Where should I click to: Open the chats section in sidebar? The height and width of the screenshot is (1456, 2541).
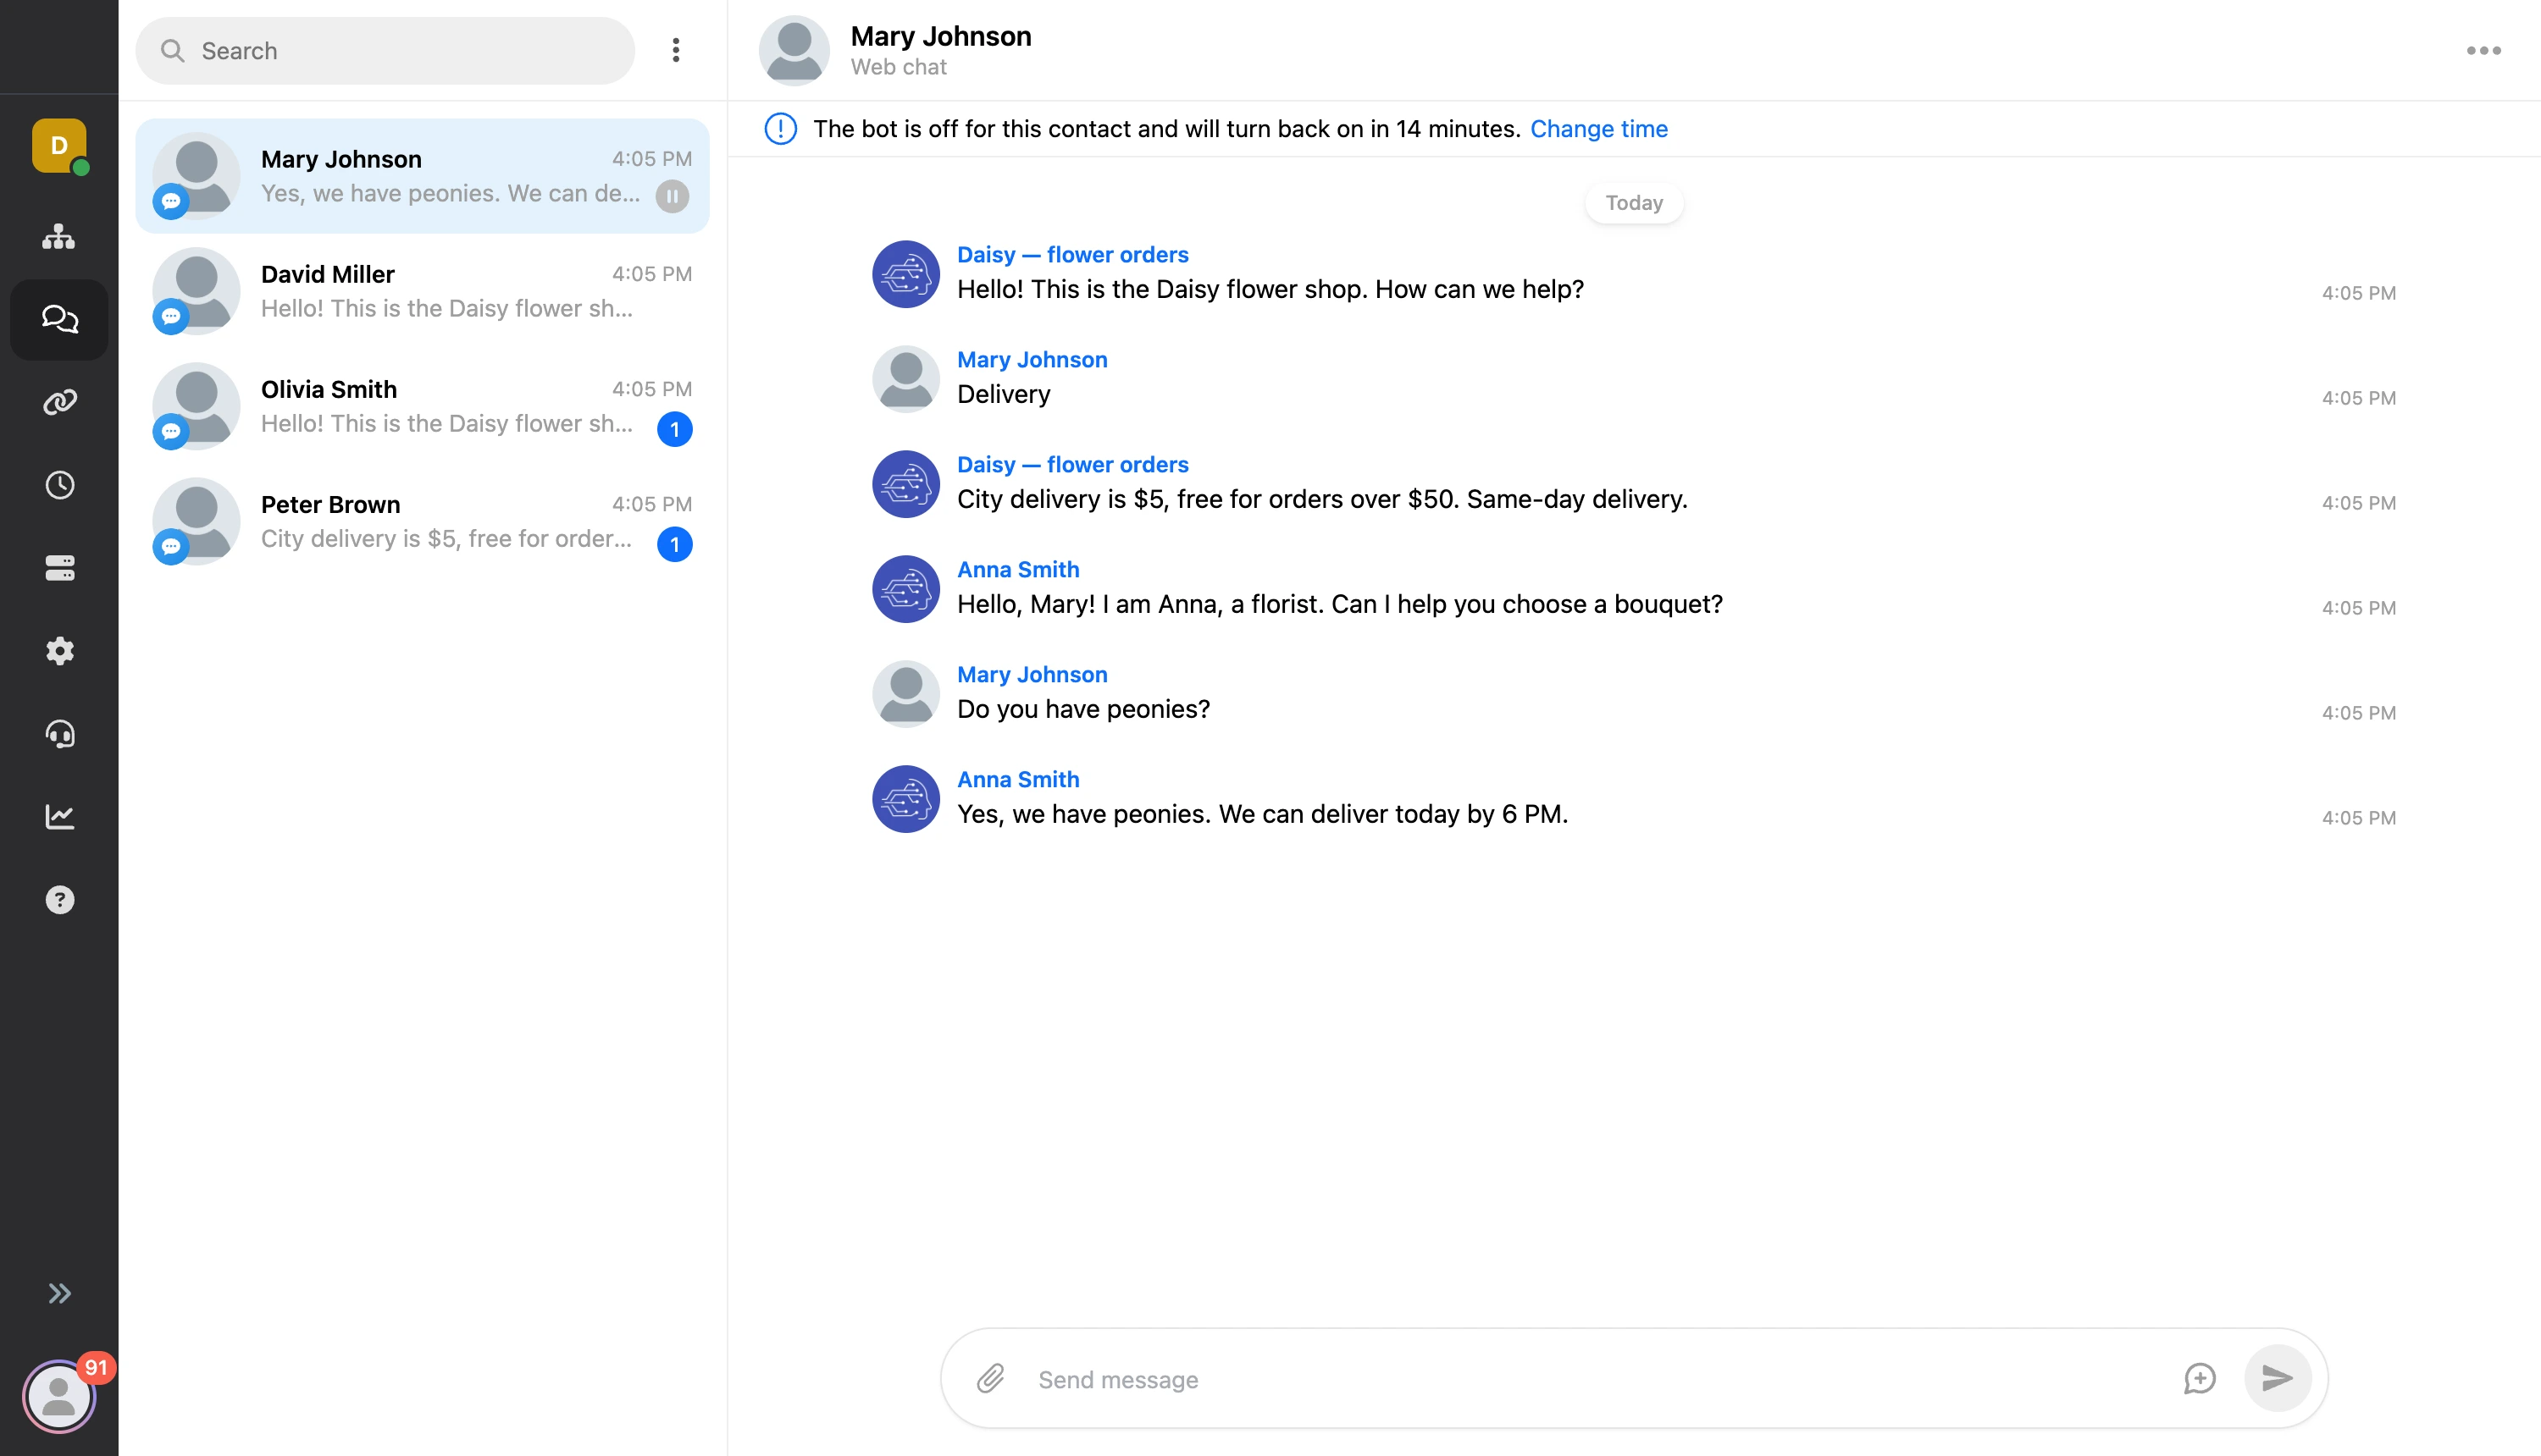point(59,320)
